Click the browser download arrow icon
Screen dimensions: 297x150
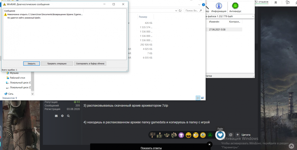point(296,2)
